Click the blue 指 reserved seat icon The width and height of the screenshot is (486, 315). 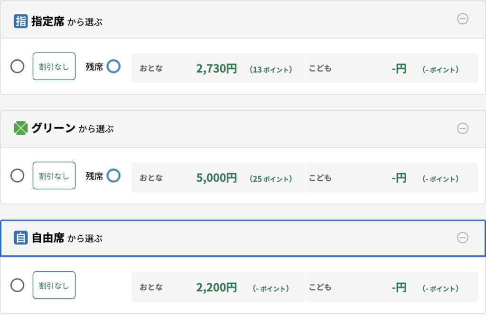pyautogui.click(x=21, y=21)
